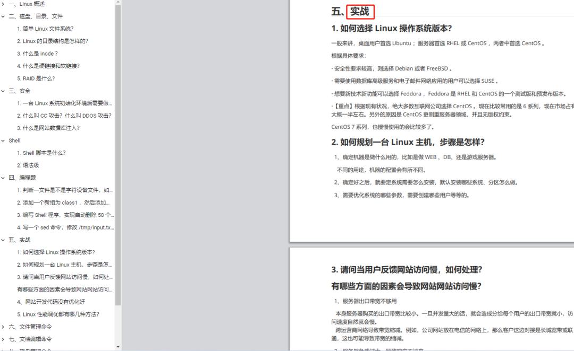Collapse the 二、磁盘、目录、文件 section
This screenshot has width=574, height=351.
(x=3, y=16)
